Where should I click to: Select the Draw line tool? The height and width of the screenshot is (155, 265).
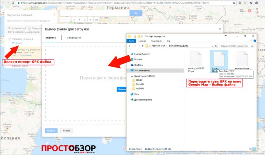click(x=84, y=20)
